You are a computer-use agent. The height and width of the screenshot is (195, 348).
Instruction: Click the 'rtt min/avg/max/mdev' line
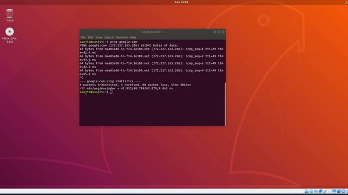[x=126, y=88]
